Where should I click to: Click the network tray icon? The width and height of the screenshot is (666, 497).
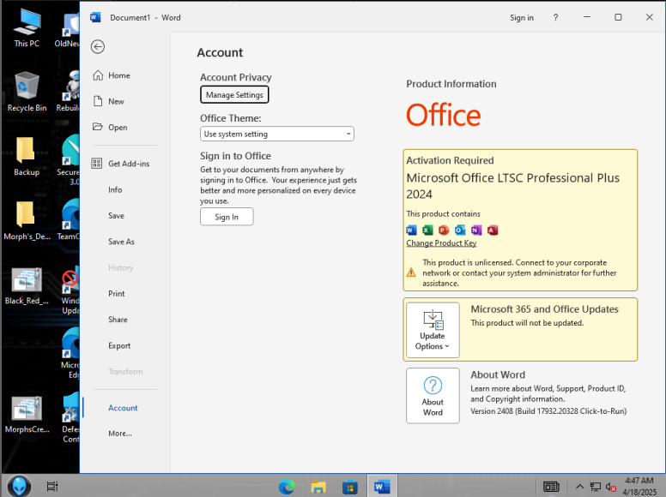596,487
